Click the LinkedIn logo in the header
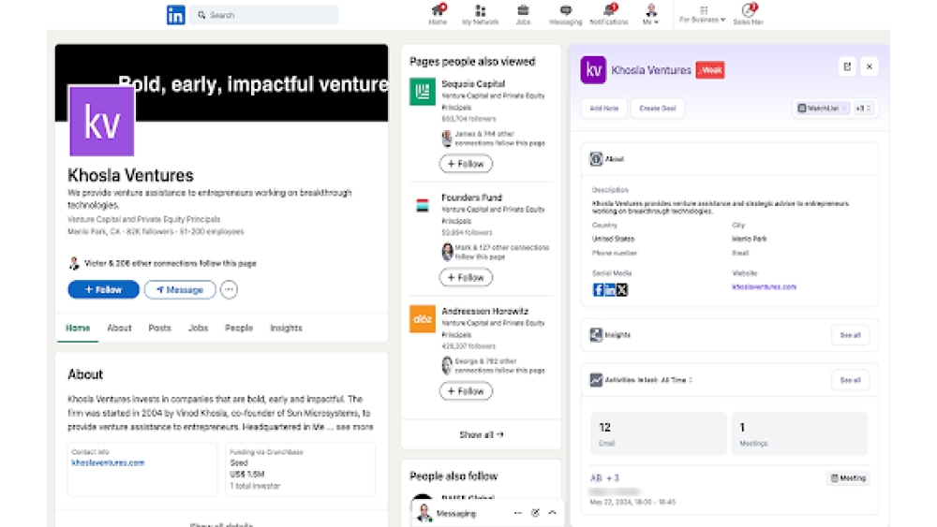 176,15
